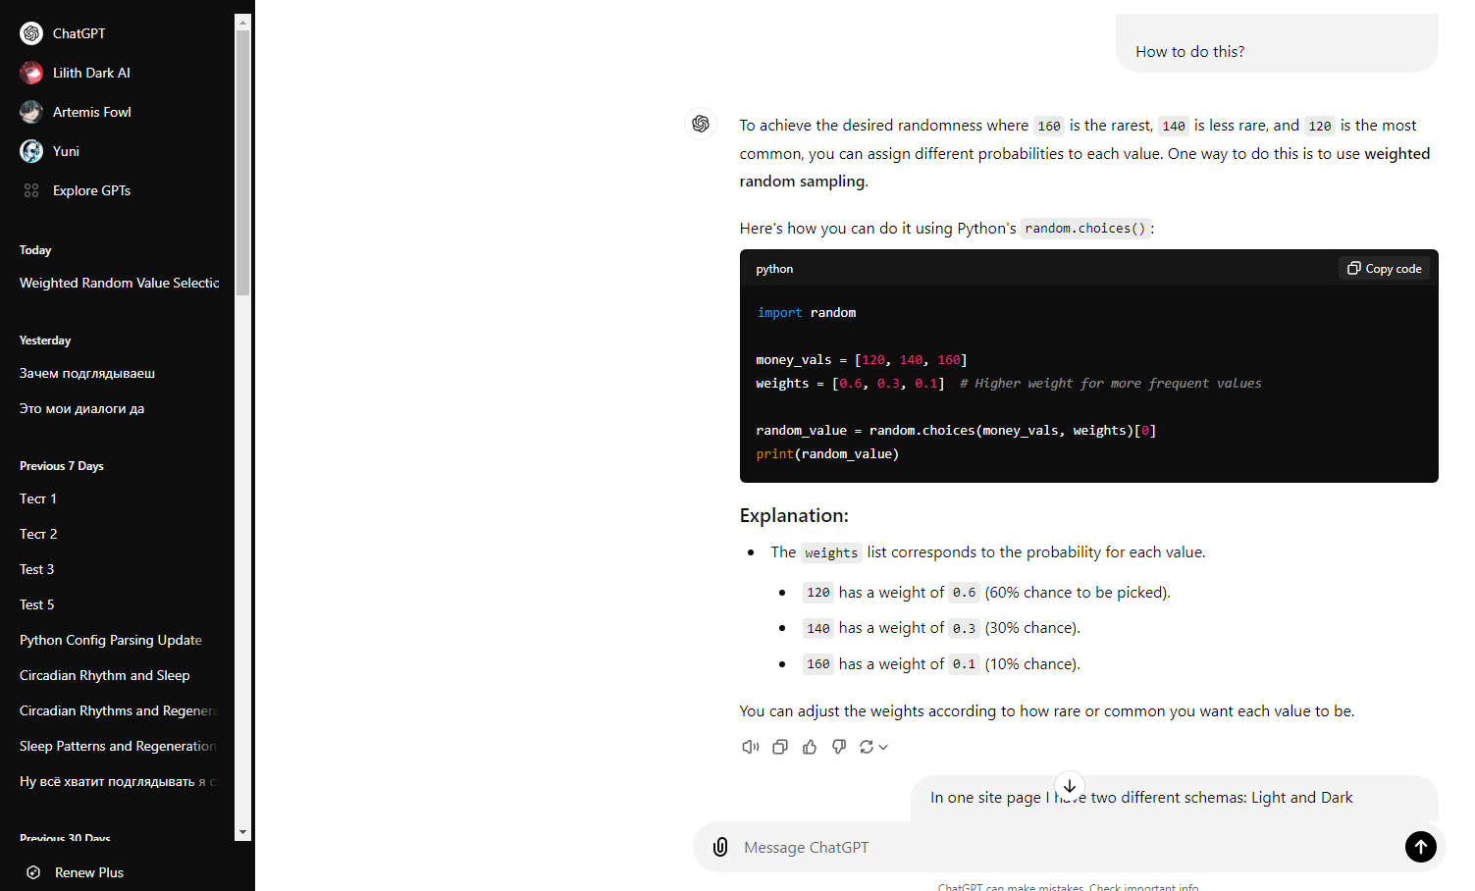Give the answer a thumbs down
Viewport: 1475px width, 891px height.
pyautogui.click(x=838, y=747)
